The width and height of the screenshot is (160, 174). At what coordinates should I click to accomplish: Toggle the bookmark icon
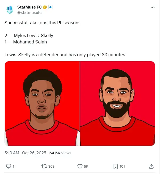(116, 166)
